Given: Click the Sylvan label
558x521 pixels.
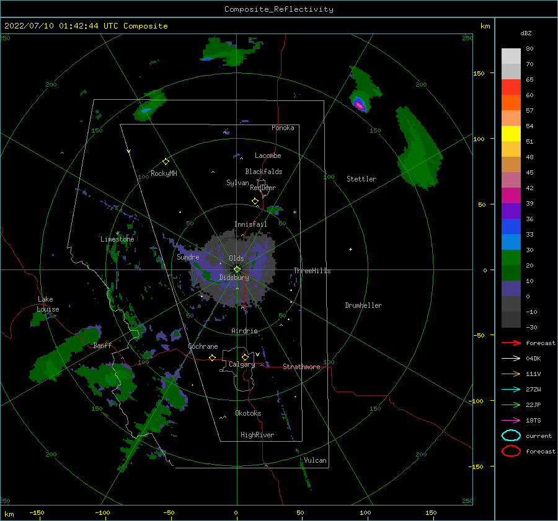Looking at the screenshot, I should click(237, 182).
